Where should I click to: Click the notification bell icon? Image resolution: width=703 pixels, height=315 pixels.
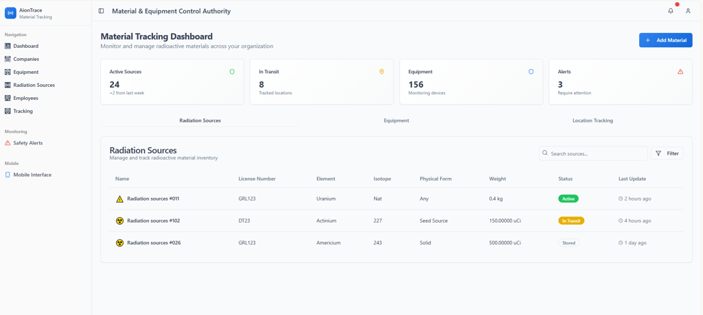click(x=671, y=11)
